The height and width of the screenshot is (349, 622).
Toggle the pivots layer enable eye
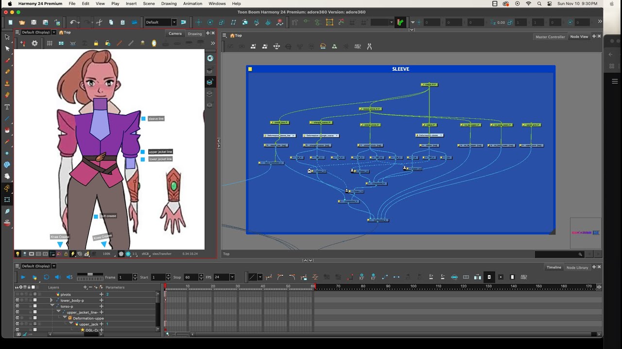pyautogui.click(x=17, y=294)
